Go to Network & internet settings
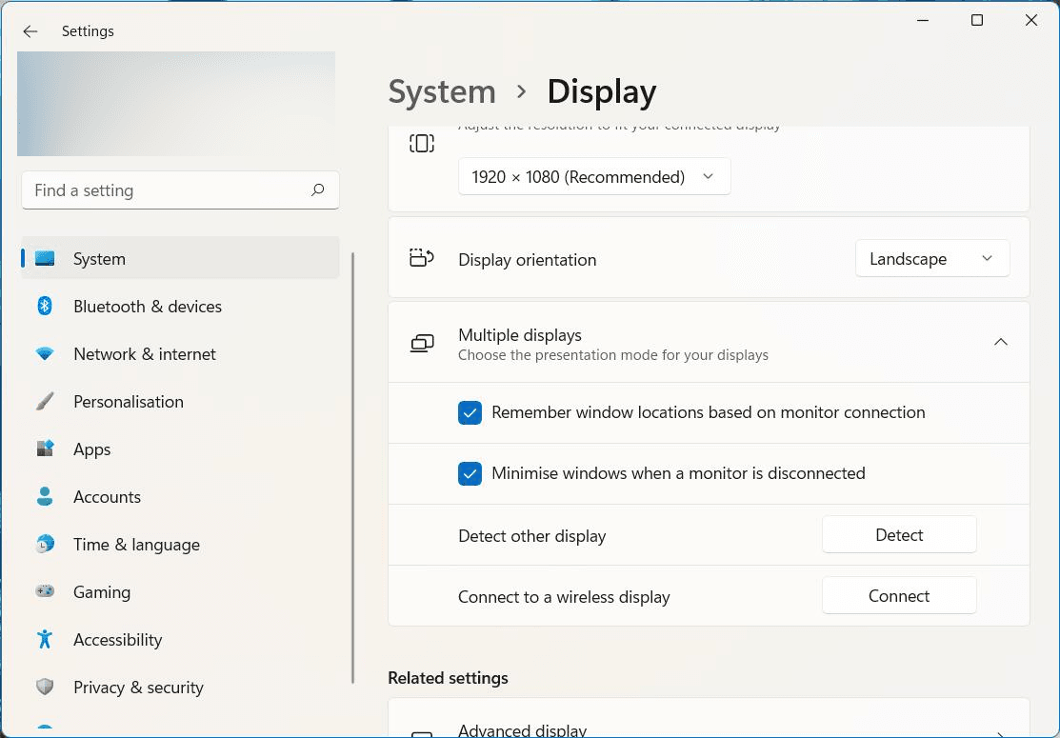1060x738 pixels. 181,353
